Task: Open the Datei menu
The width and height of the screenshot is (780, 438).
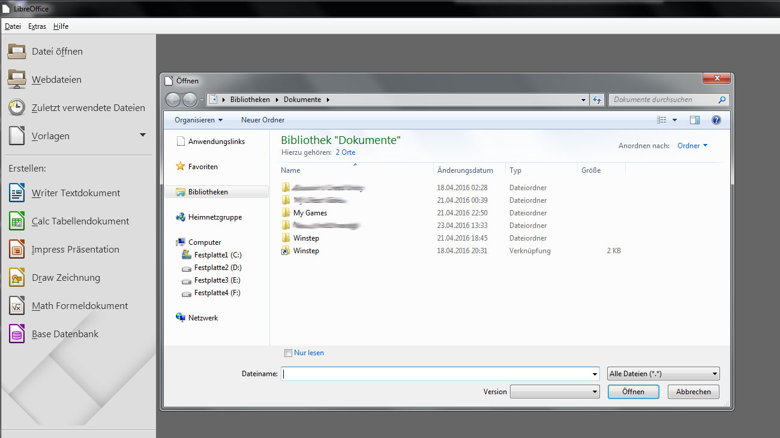Action: (x=13, y=26)
